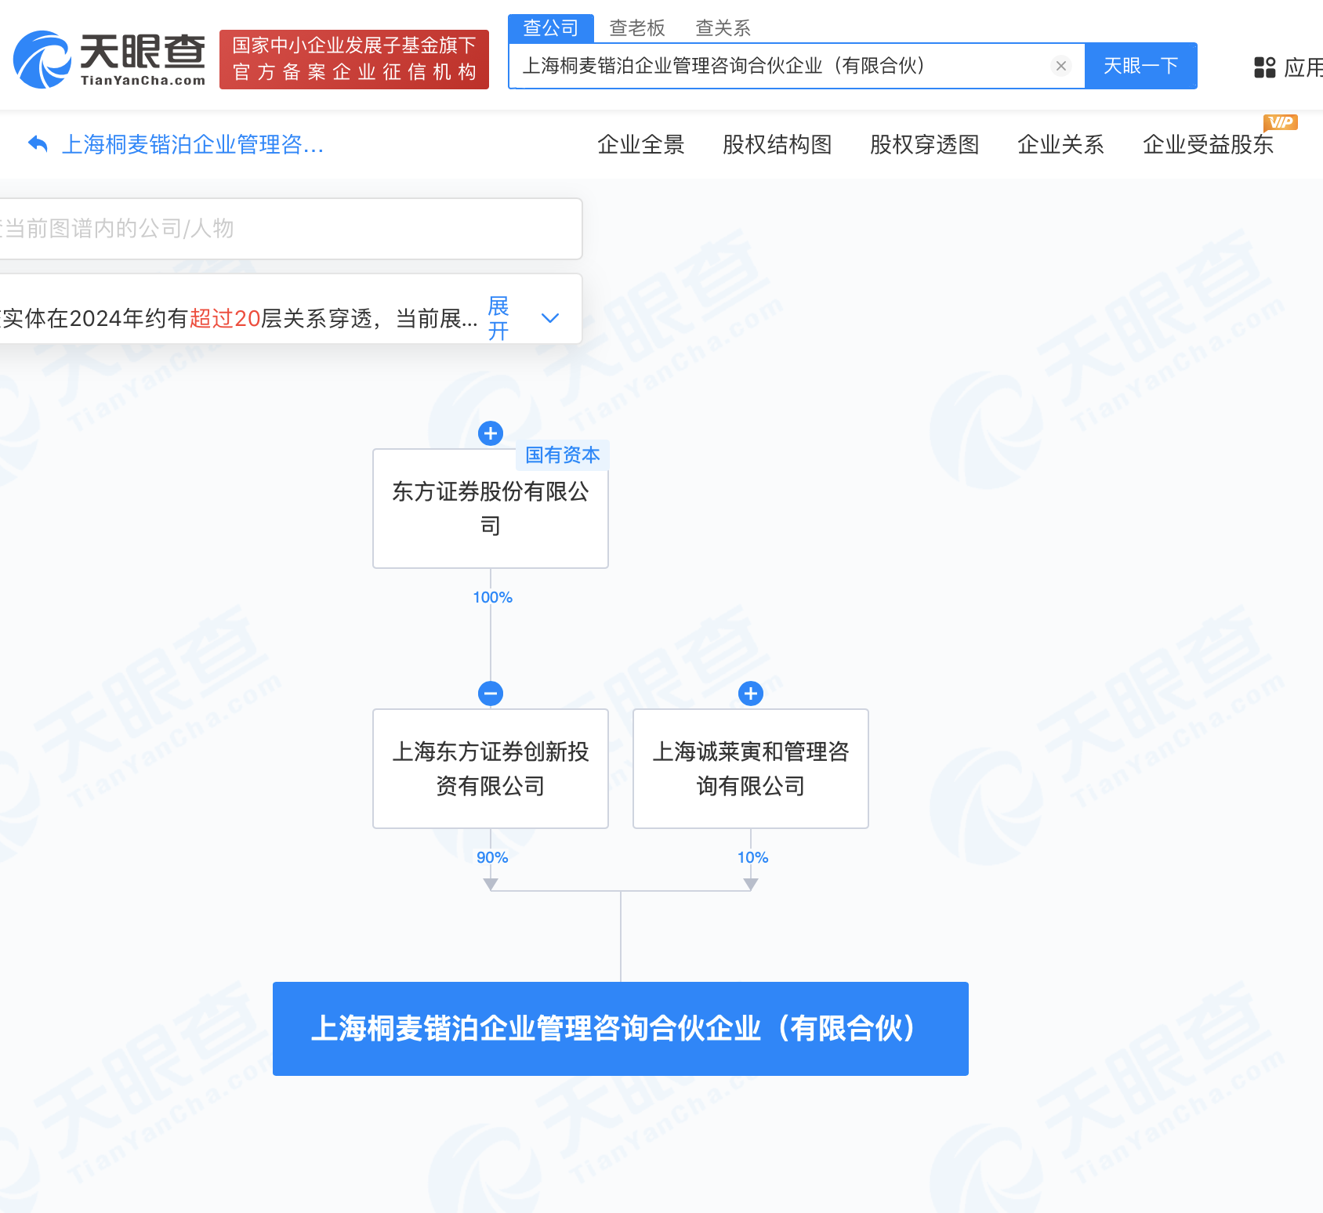Click the 10% shareholding label
Screen dimensions: 1323x1213
753,857
